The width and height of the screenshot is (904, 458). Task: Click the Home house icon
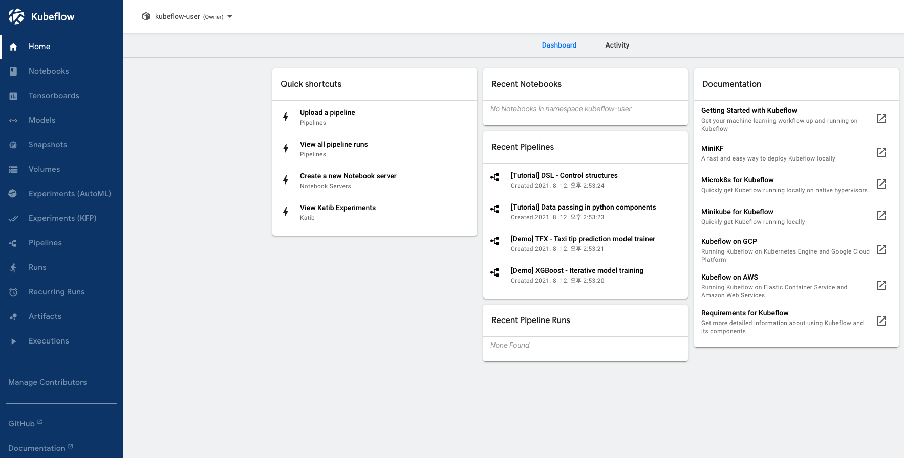(13, 47)
